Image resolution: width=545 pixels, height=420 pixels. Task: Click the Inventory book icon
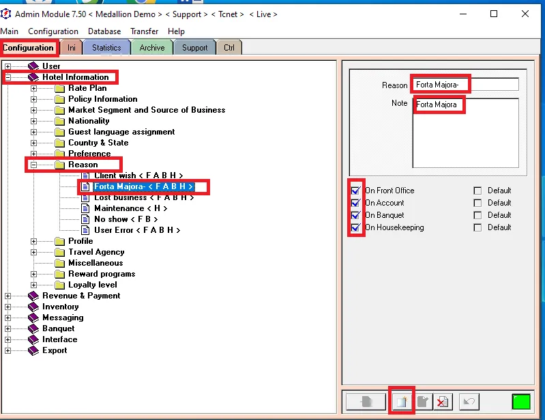click(33, 307)
